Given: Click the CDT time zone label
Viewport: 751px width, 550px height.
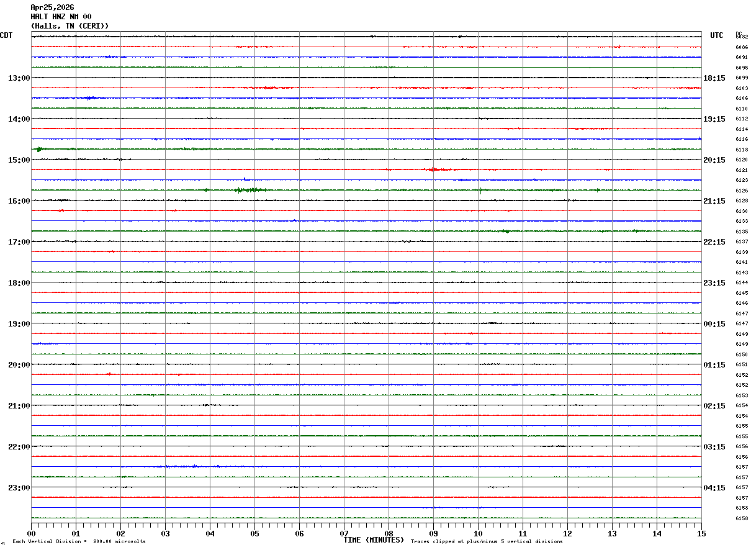Looking at the screenshot, I should click(6, 35).
